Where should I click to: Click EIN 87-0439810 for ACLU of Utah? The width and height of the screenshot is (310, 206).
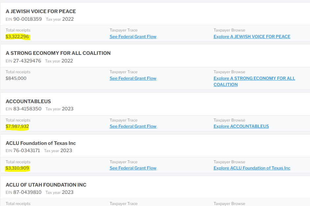pyautogui.click(x=27, y=192)
